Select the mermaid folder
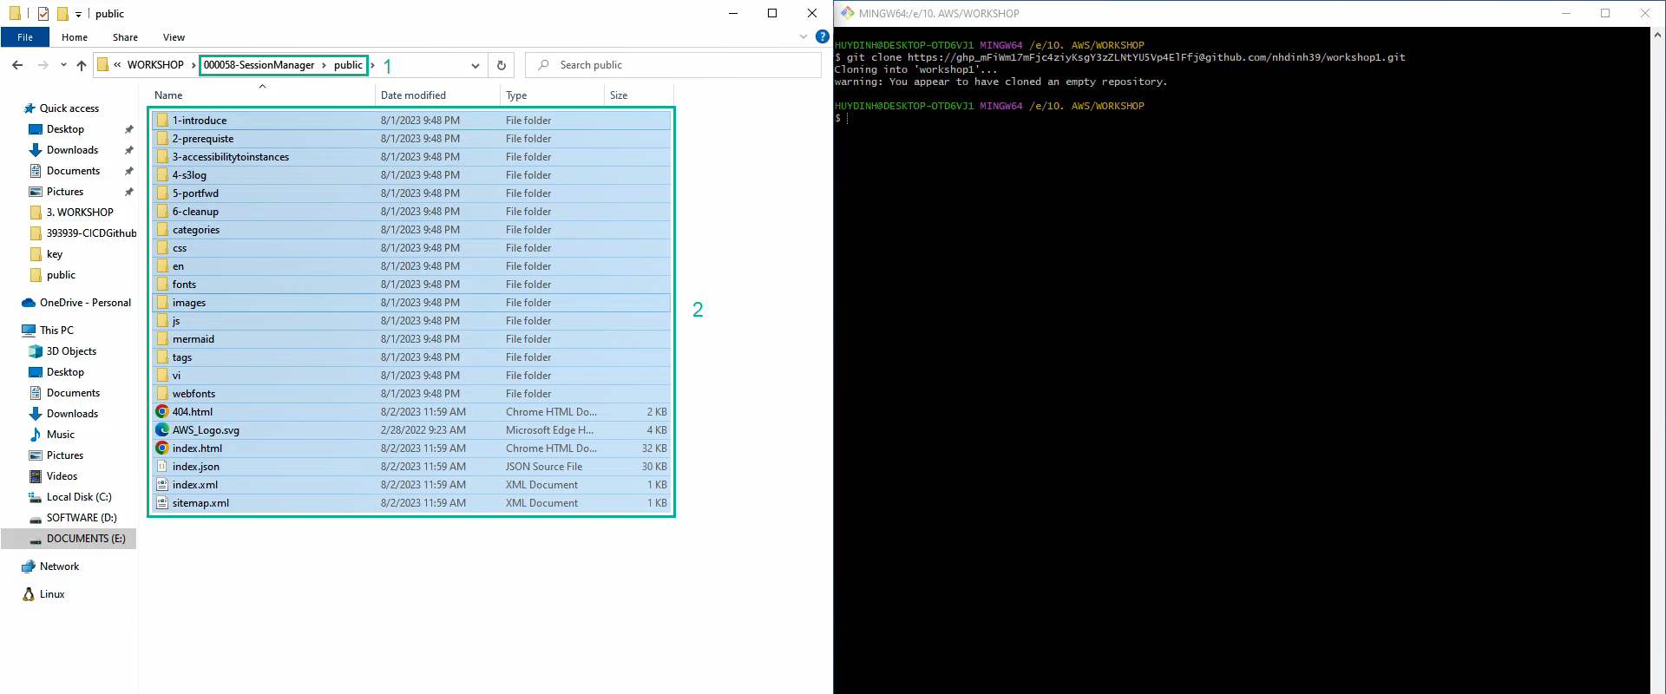 click(x=411, y=339)
